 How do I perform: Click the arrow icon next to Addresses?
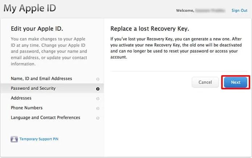[98, 98]
